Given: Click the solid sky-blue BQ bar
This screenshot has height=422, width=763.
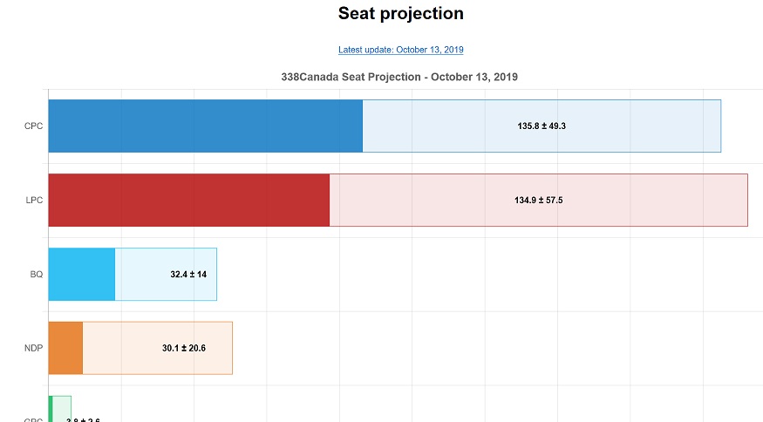Looking at the screenshot, I should (81, 275).
